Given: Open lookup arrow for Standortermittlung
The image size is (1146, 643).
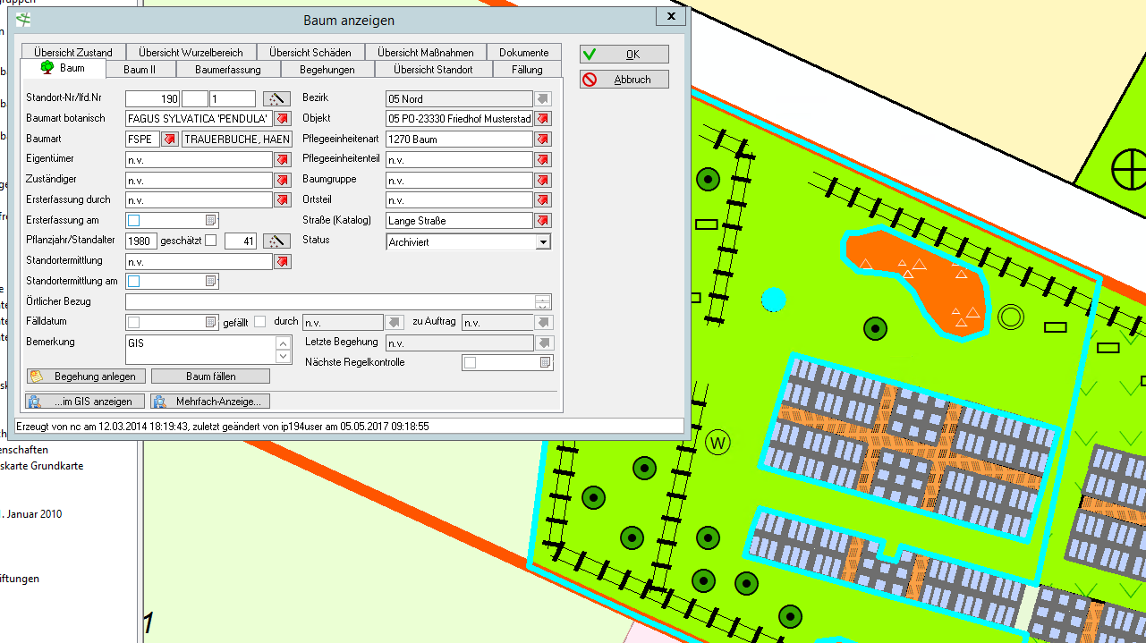Looking at the screenshot, I should point(283,261).
